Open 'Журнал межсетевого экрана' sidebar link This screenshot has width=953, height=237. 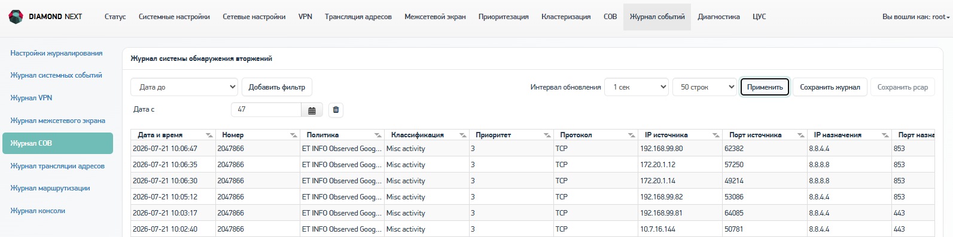57,121
